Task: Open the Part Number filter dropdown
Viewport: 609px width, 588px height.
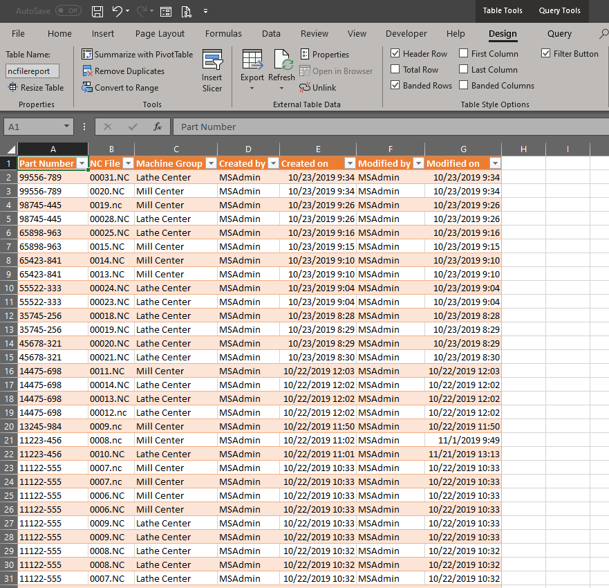Action: click(82, 163)
